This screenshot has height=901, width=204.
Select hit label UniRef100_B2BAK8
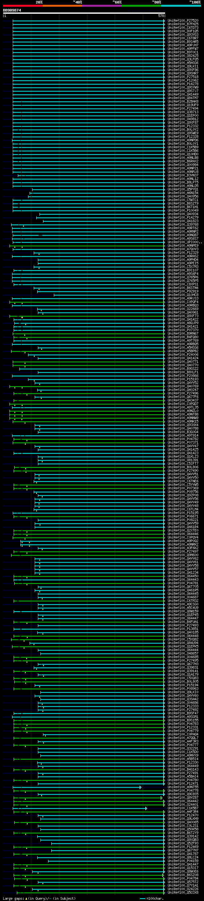pos(183,101)
